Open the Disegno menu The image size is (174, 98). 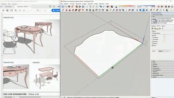click(85, 4)
